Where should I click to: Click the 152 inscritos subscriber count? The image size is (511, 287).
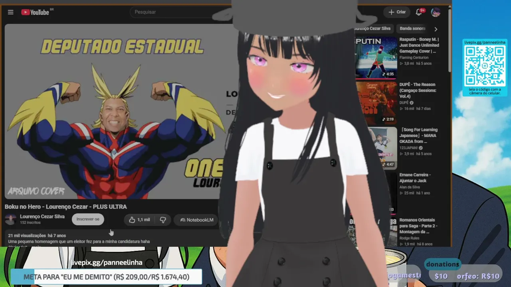(30, 222)
